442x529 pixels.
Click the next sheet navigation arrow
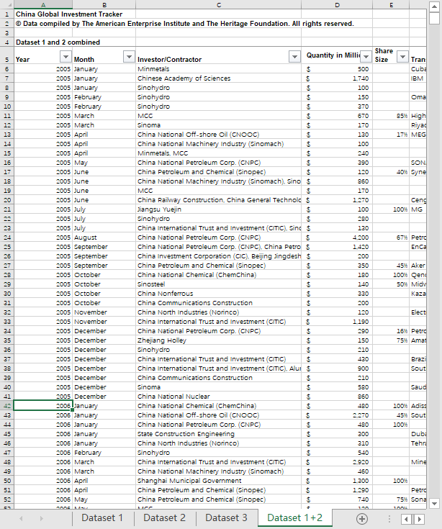pos(42,518)
